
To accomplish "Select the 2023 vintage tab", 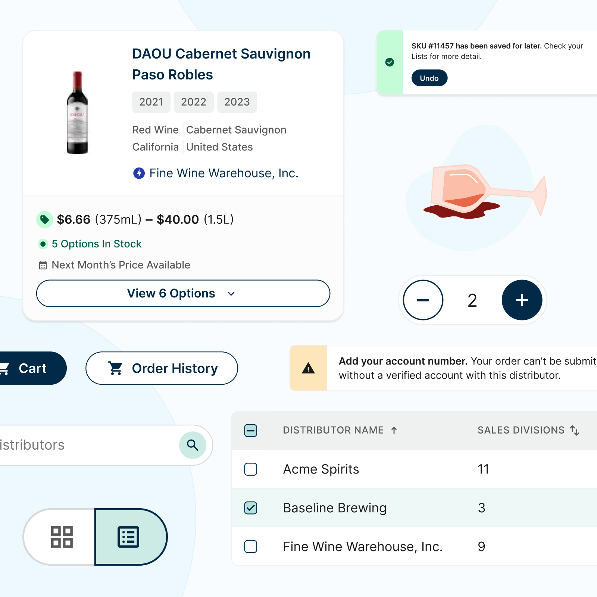I will [237, 102].
